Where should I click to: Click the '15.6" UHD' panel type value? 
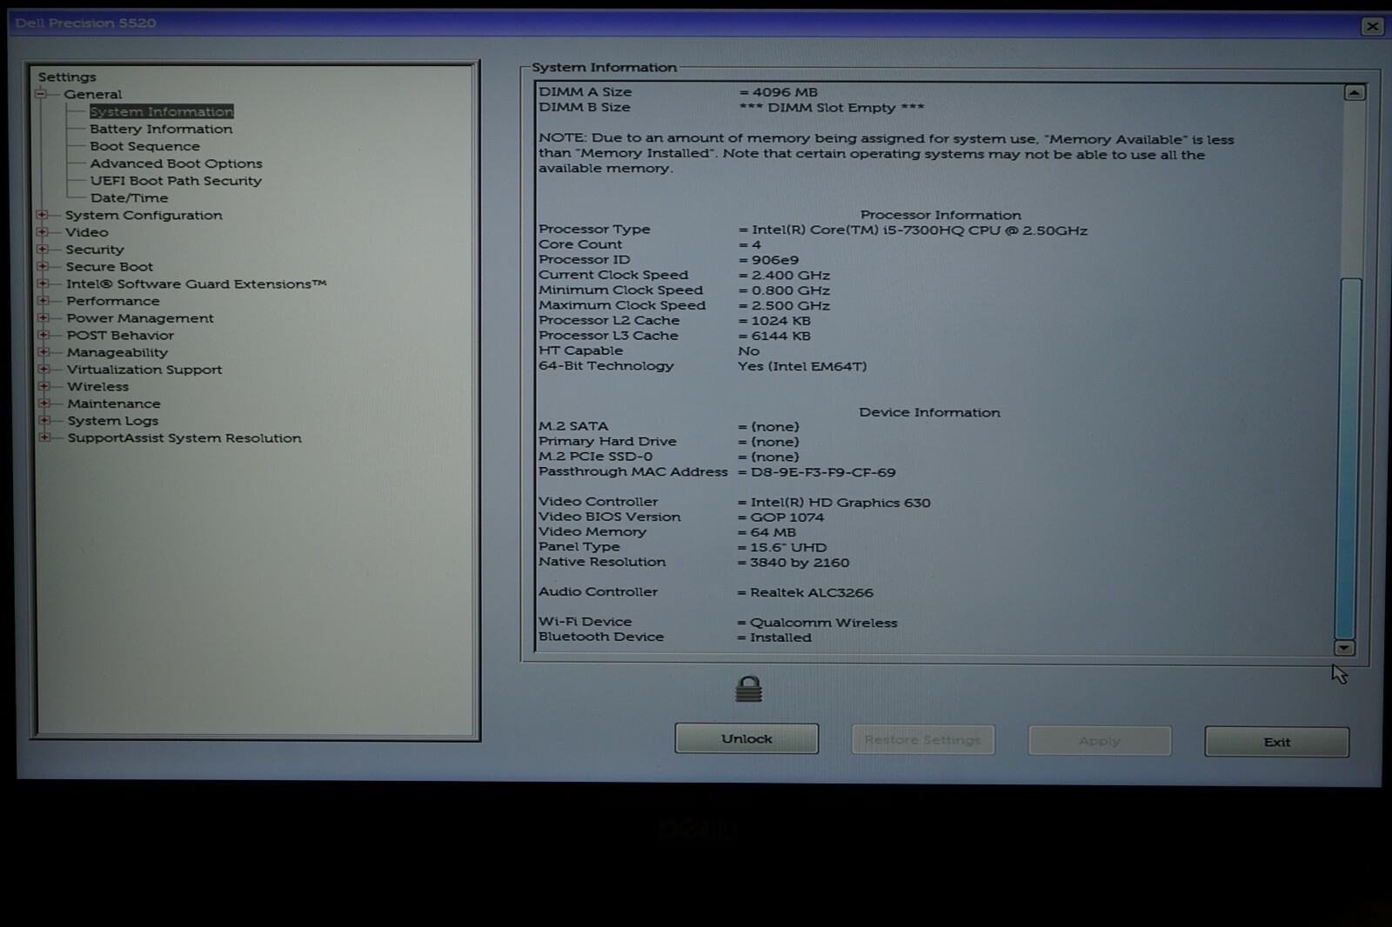coord(788,547)
